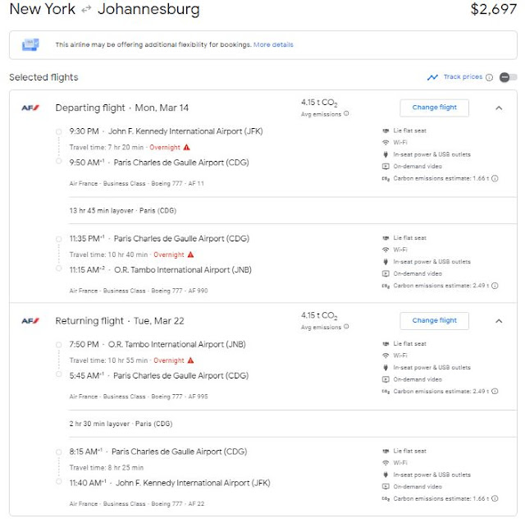Open the More details link
Screen dimensions: 525x523
[x=273, y=44]
